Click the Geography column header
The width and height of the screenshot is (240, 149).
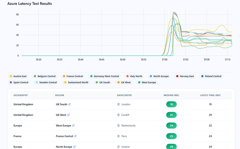click(x=21, y=95)
